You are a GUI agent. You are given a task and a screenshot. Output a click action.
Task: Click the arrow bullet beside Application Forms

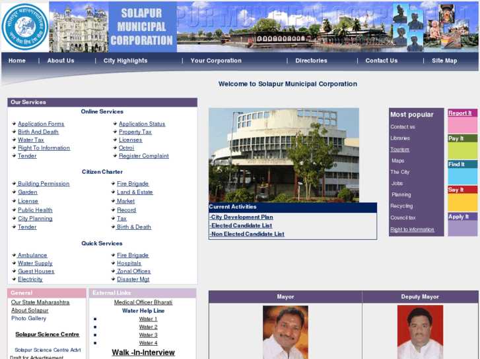(x=14, y=123)
